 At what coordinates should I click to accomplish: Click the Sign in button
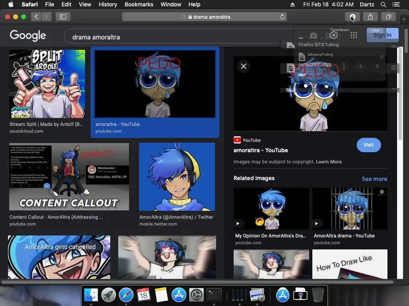point(382,35)
